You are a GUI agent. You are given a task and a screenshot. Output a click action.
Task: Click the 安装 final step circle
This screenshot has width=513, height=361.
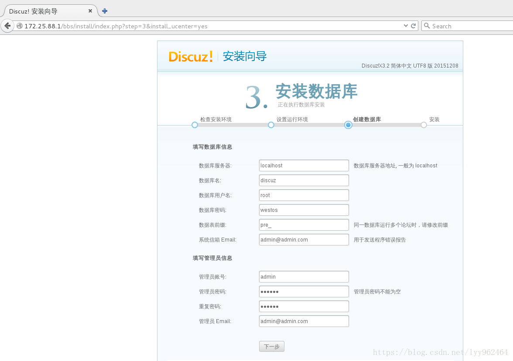click(x=424, y=125)
